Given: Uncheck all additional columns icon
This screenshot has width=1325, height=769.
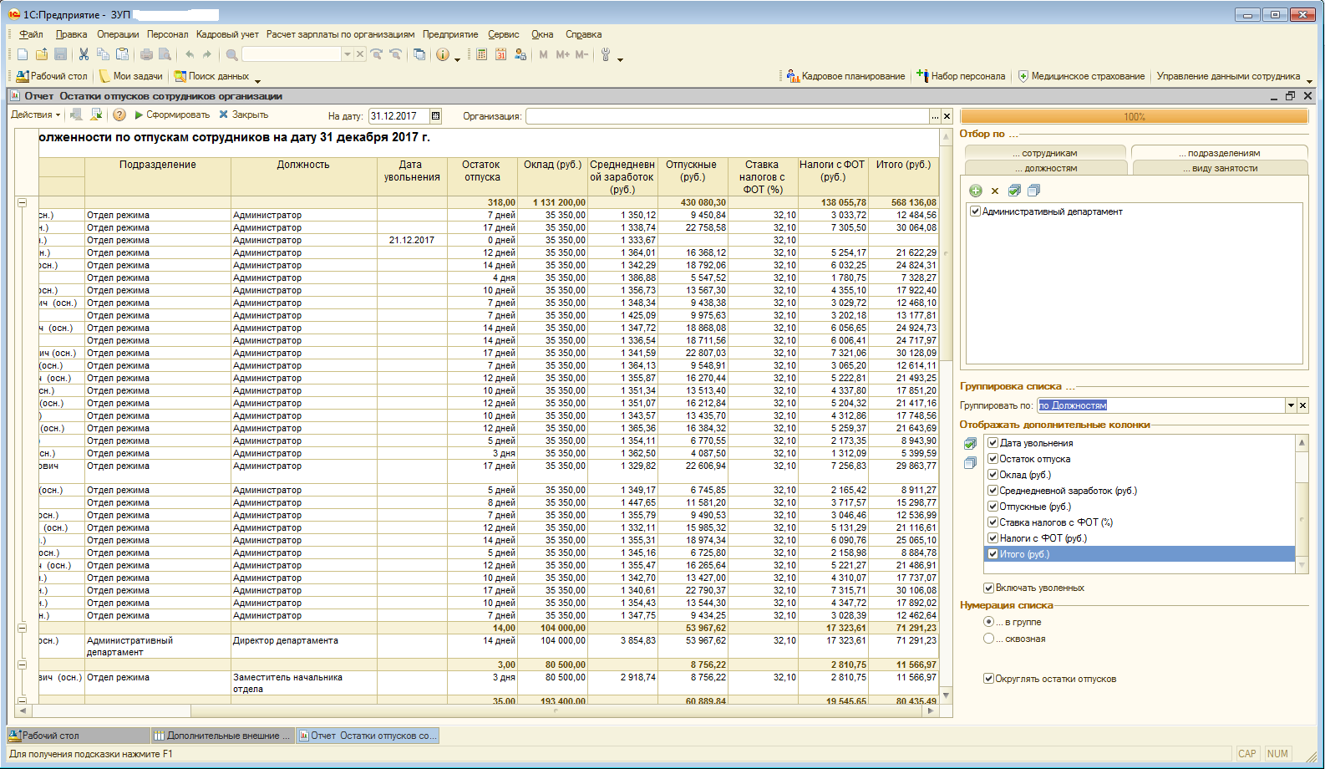Looking at the screenshot, I should 970,463.
